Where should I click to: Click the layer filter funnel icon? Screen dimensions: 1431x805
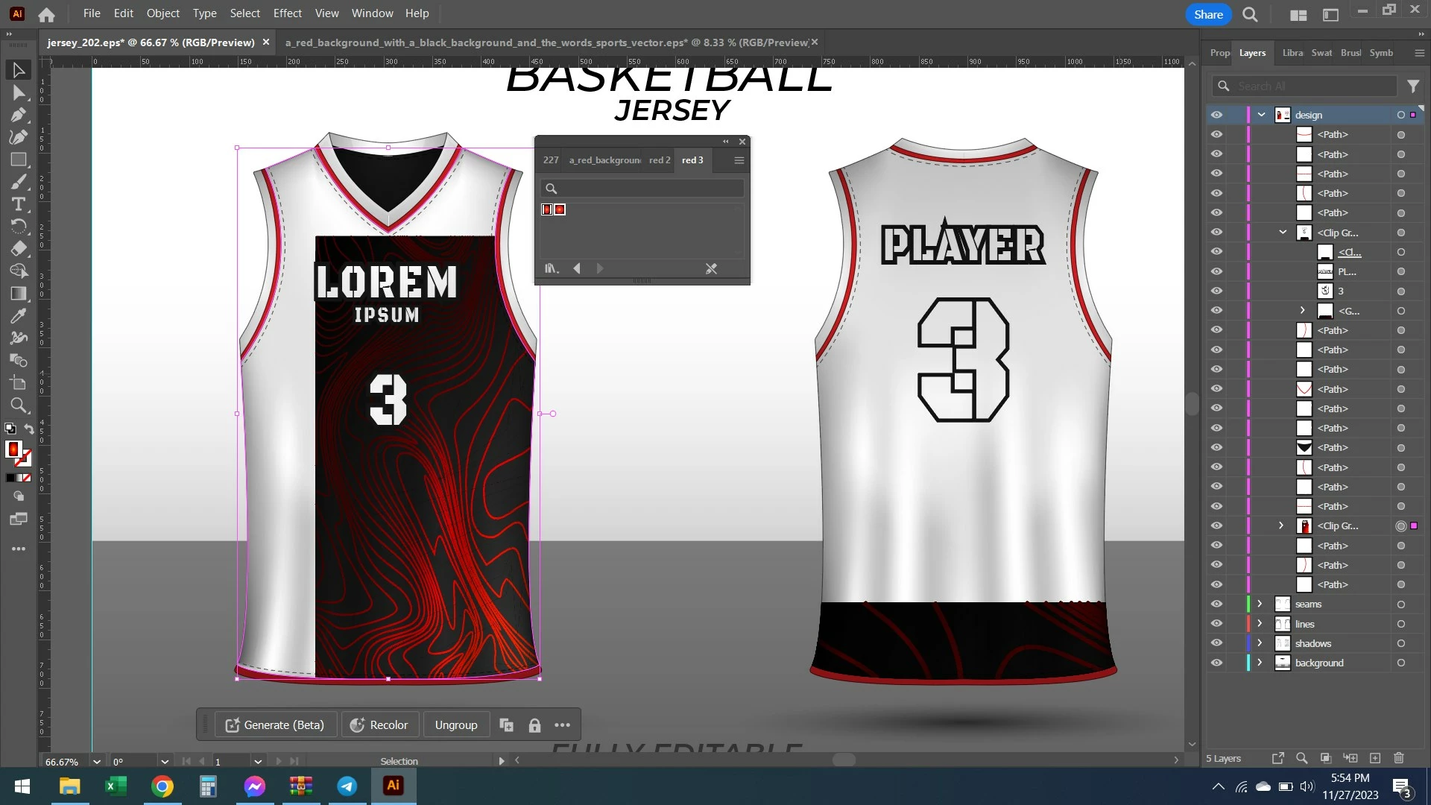1413,86
